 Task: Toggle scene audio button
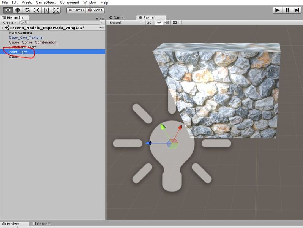pos(167,23)
